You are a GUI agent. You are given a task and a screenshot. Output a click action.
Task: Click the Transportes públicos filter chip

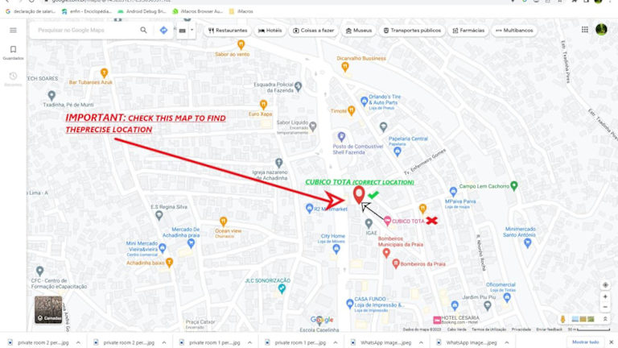click(x=412, y=31)
